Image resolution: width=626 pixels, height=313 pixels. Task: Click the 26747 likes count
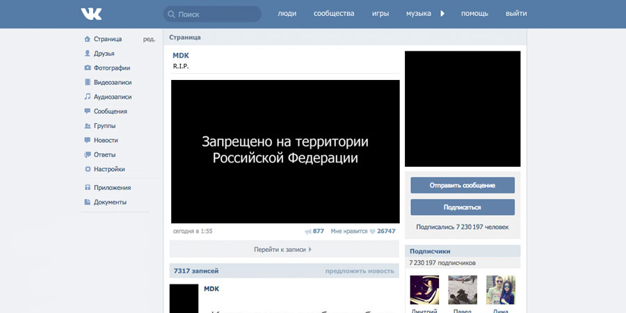386,231
